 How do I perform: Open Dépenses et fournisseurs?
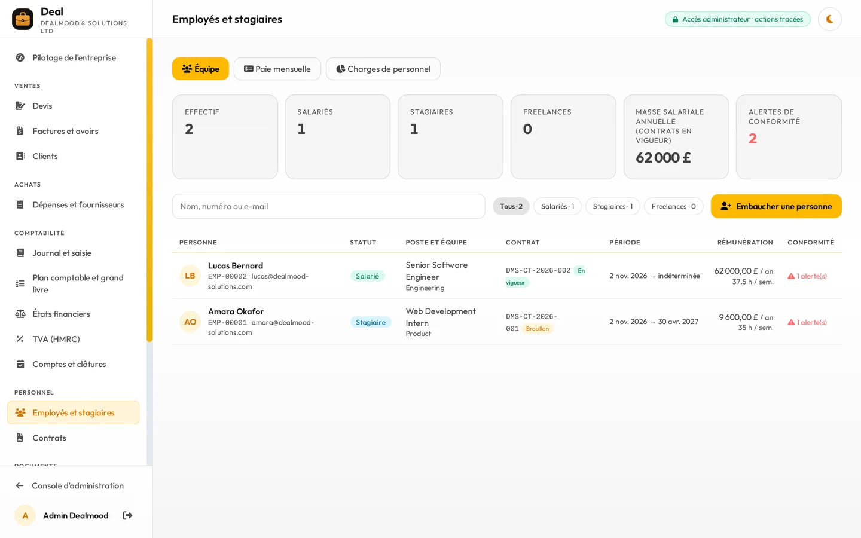coord(73,204)
